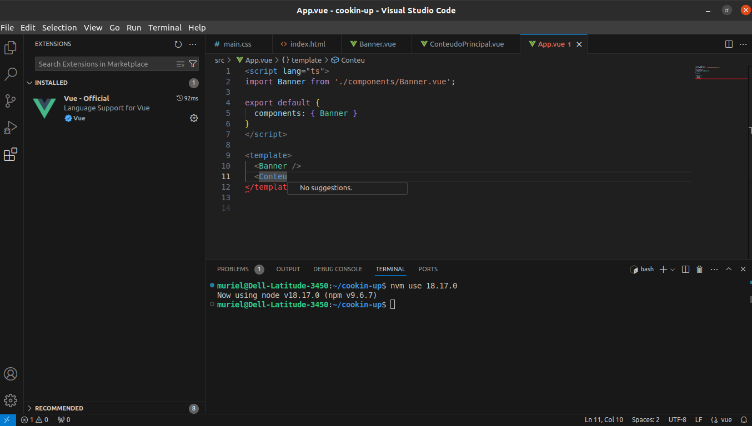
Task: Change indentation via Spaces: 2
Action: click(646, 420)
